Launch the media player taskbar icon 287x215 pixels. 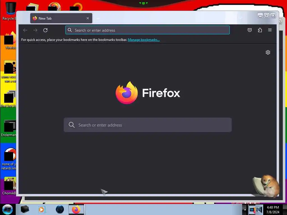click(x=42, y=209)
